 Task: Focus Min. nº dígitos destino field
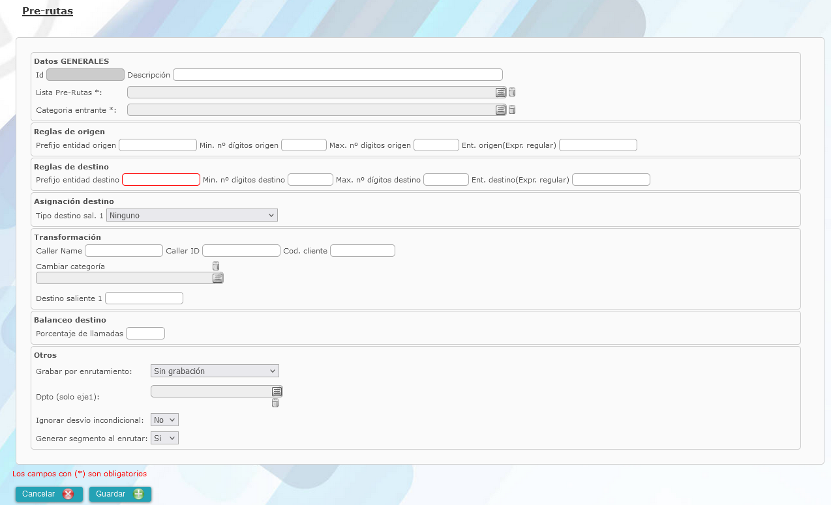pos(310,180)
